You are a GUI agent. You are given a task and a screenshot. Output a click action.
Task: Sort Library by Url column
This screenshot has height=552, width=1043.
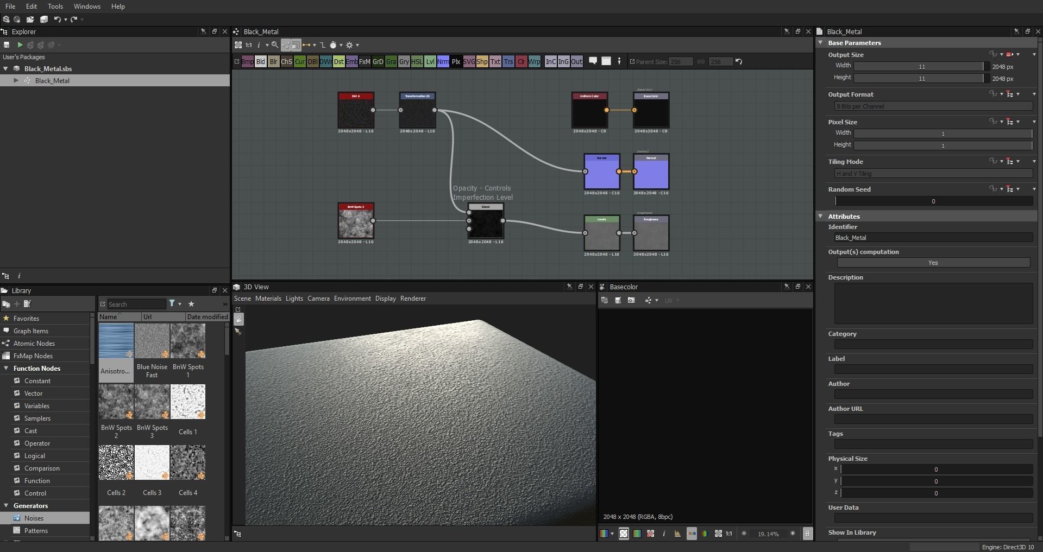tap(163, 317)
